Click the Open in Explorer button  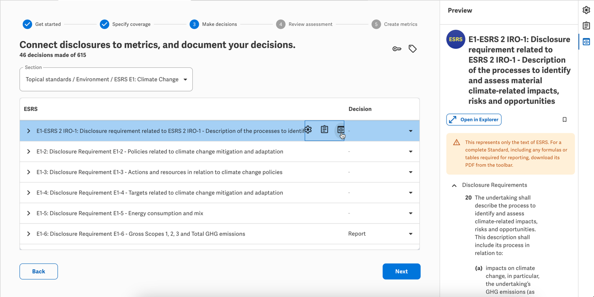click(474, 120)
